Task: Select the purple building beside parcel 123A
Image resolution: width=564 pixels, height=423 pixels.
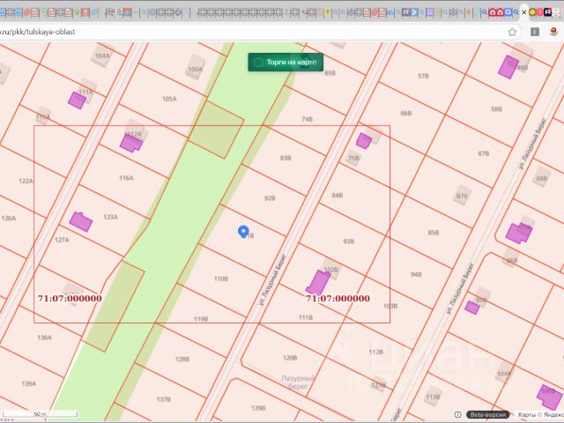Action: click(80, 221)
